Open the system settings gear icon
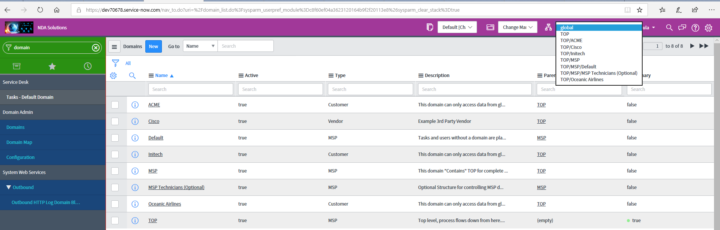720x230 pixels. click(x=708, y=28)
